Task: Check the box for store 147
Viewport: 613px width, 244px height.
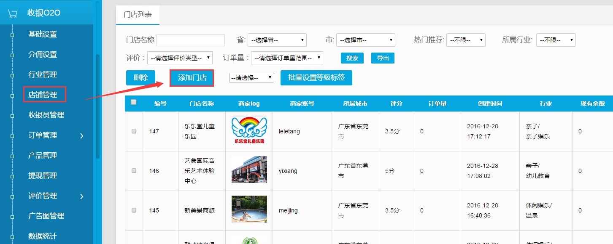Action: 134,131
